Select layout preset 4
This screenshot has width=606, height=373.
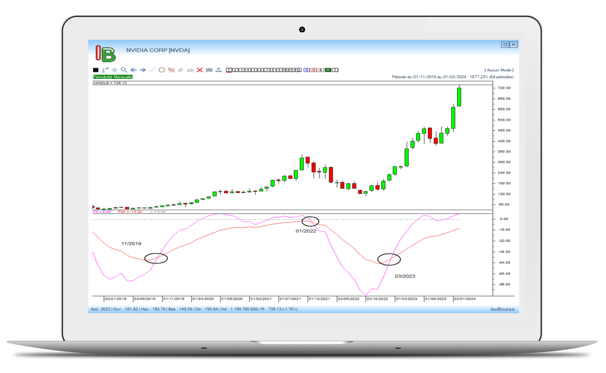click(x=248, y=70)
